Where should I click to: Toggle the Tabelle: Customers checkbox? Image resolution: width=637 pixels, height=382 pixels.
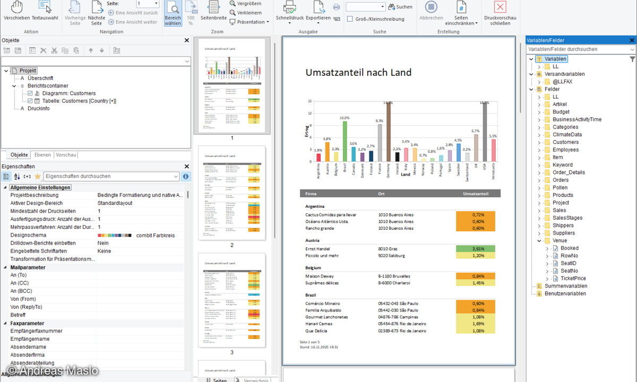pos(30,101)
